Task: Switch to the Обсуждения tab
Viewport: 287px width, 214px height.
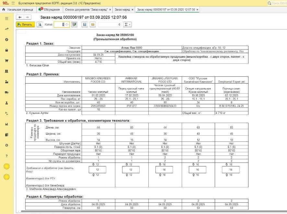Action: coord(50,9)
